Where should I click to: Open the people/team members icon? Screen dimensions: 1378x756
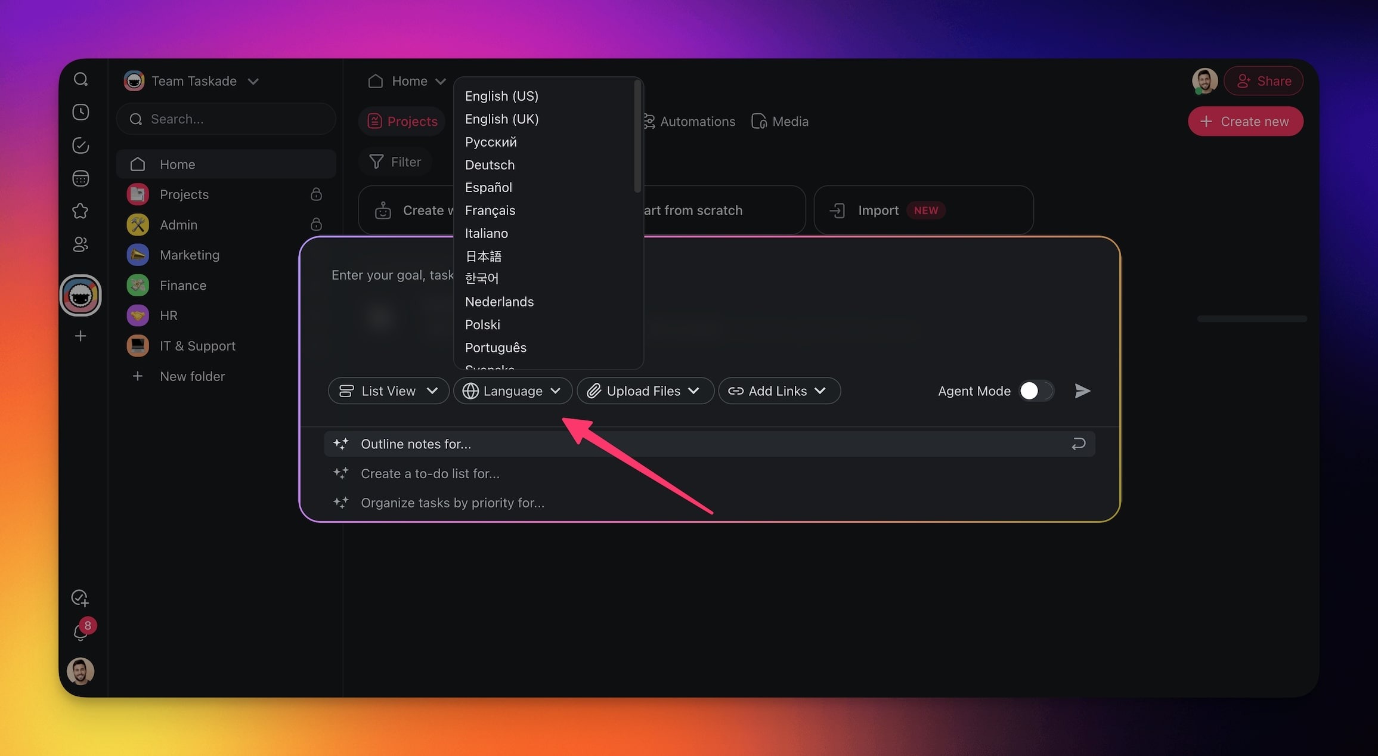(x=80, y=244)
